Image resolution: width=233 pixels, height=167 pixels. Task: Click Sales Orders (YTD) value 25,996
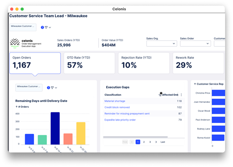click(x=64, y=45)
